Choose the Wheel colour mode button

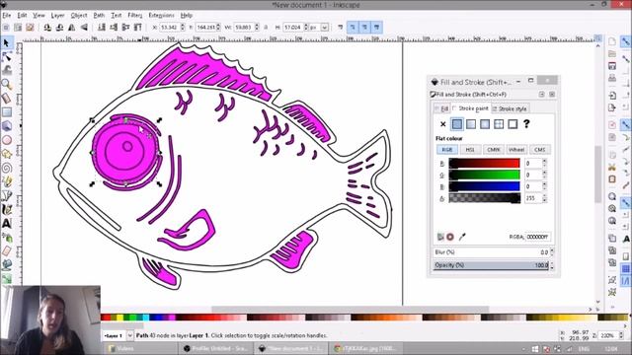point(516,150)
